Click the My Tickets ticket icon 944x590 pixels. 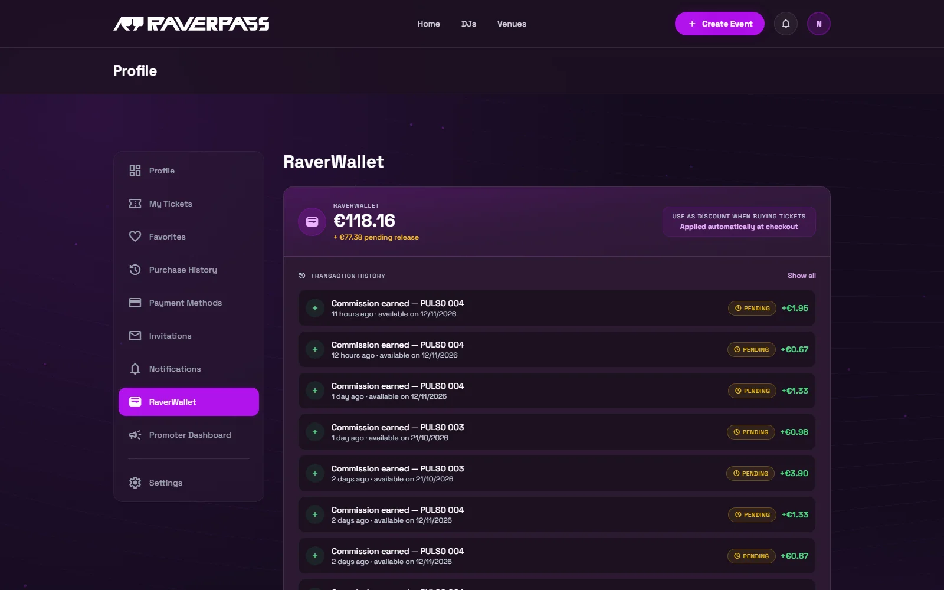tap(135, 204)
